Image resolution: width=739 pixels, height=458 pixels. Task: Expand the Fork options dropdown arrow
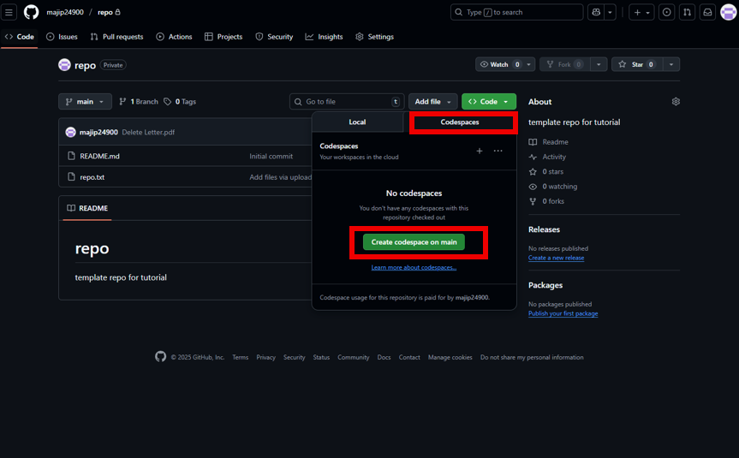click(x=599, y=64)
